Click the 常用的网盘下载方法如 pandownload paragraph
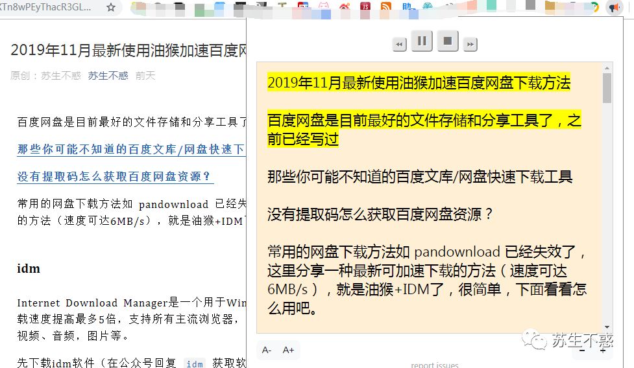The height and width of the screenshot is (368, 634). click(x=427, y=280)
